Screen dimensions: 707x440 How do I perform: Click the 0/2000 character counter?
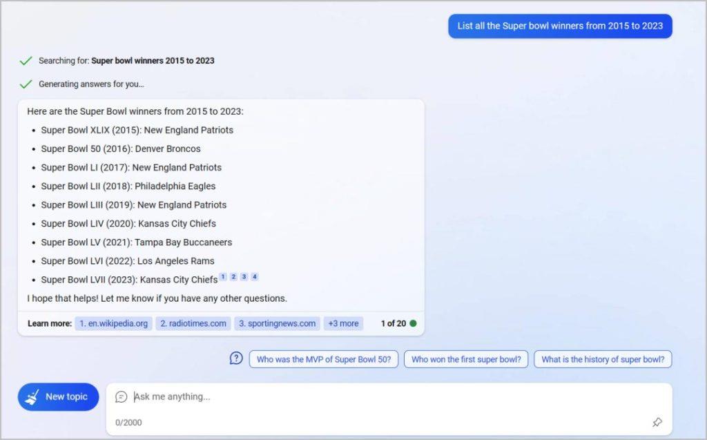[x=128, y=423]
